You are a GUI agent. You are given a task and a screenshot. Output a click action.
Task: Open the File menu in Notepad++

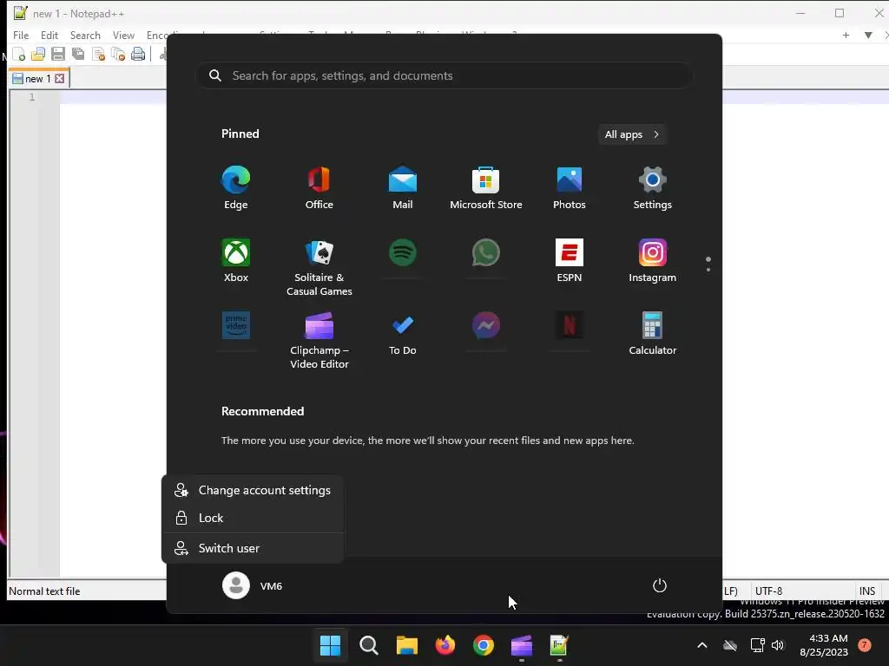21,35
